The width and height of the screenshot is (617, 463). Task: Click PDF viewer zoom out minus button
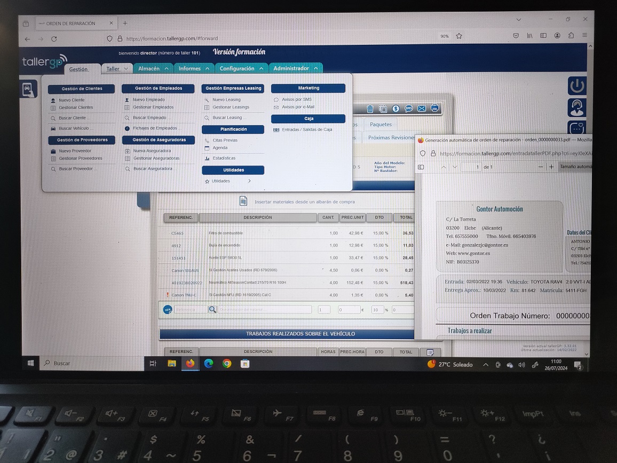click(x=540, y=167)
